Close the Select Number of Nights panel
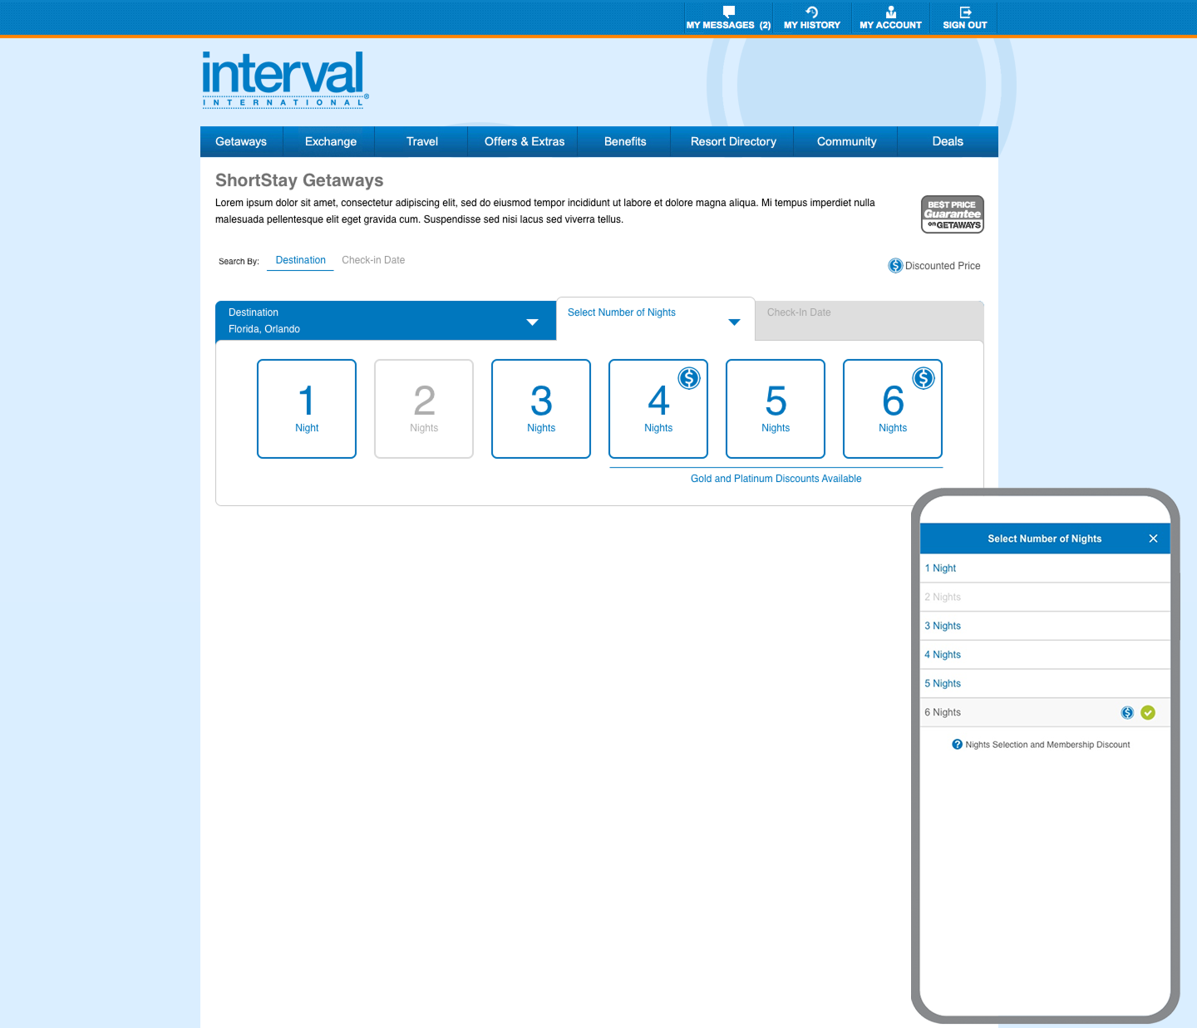The width and height of the screenshot is (1197, 1028). click(x=1153, y=539)
